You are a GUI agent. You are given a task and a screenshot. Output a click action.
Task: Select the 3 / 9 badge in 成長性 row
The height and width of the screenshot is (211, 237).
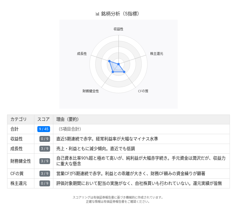tap(45, 149)
